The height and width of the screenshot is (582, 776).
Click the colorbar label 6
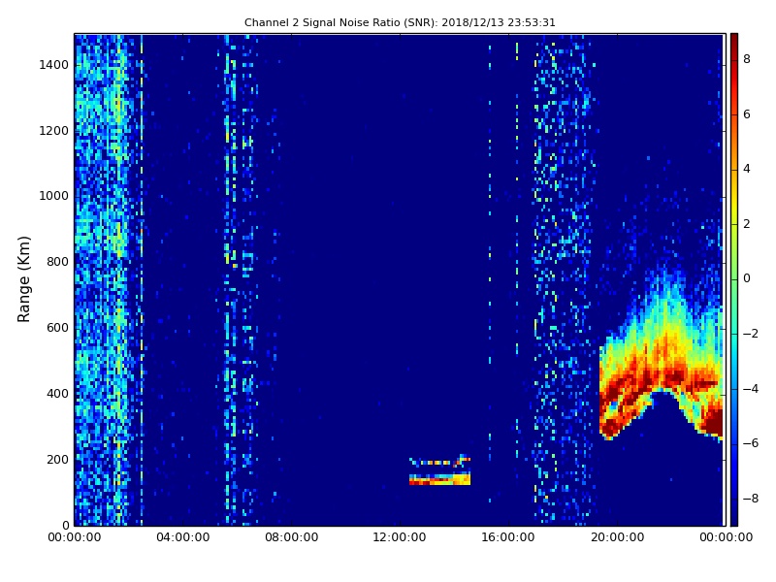747,114
